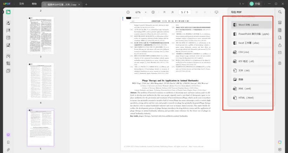Go to the previous page
Image resolution: width=288 pixels, height=153 pixels.
coord(173,12)
